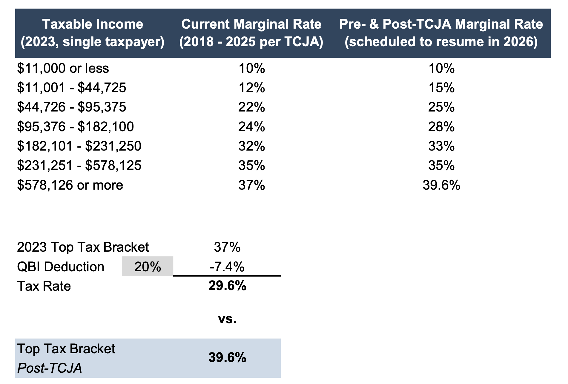
Task: Click the $95,376 - $182,100 bracket cell
Action: pyautogui.click(x=76, y=127)
